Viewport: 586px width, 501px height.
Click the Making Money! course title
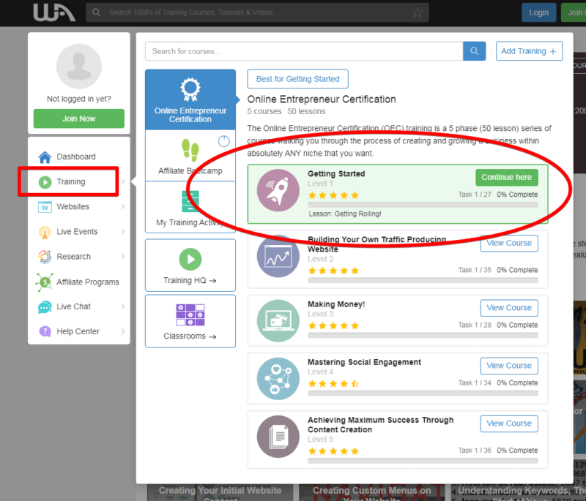click(x=336, y=304)
